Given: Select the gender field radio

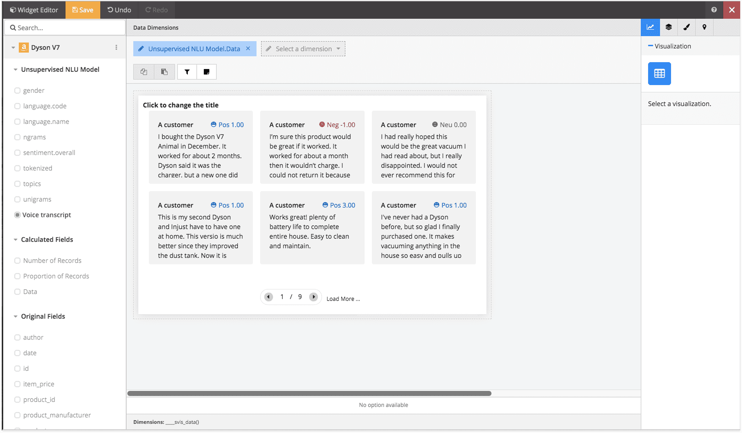Looking at the screenshot, I should (x=17, y=91).
